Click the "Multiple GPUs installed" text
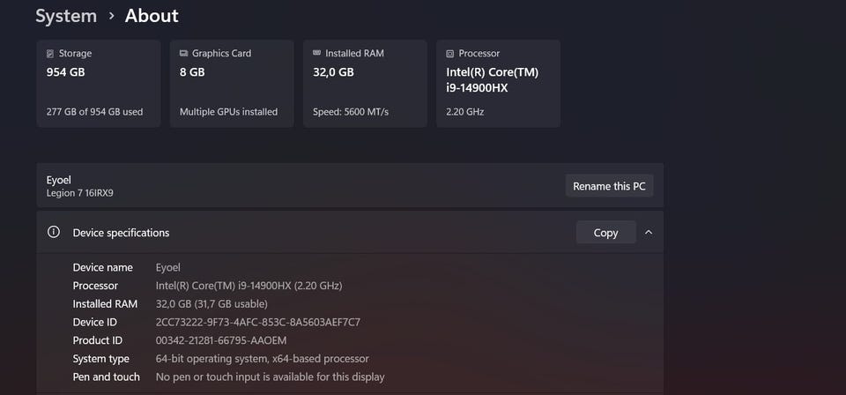 point(228,112)
